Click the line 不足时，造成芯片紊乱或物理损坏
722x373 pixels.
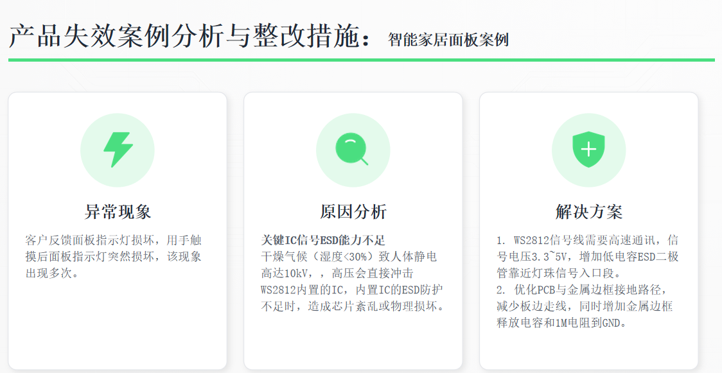tap(353, 307)
